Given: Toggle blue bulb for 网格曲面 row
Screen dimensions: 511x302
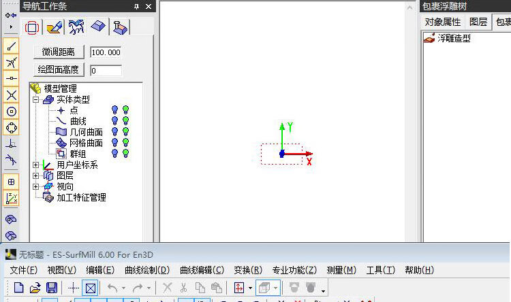Looking at the screenshot, I should pyautogui.click(x=114, y=142).
